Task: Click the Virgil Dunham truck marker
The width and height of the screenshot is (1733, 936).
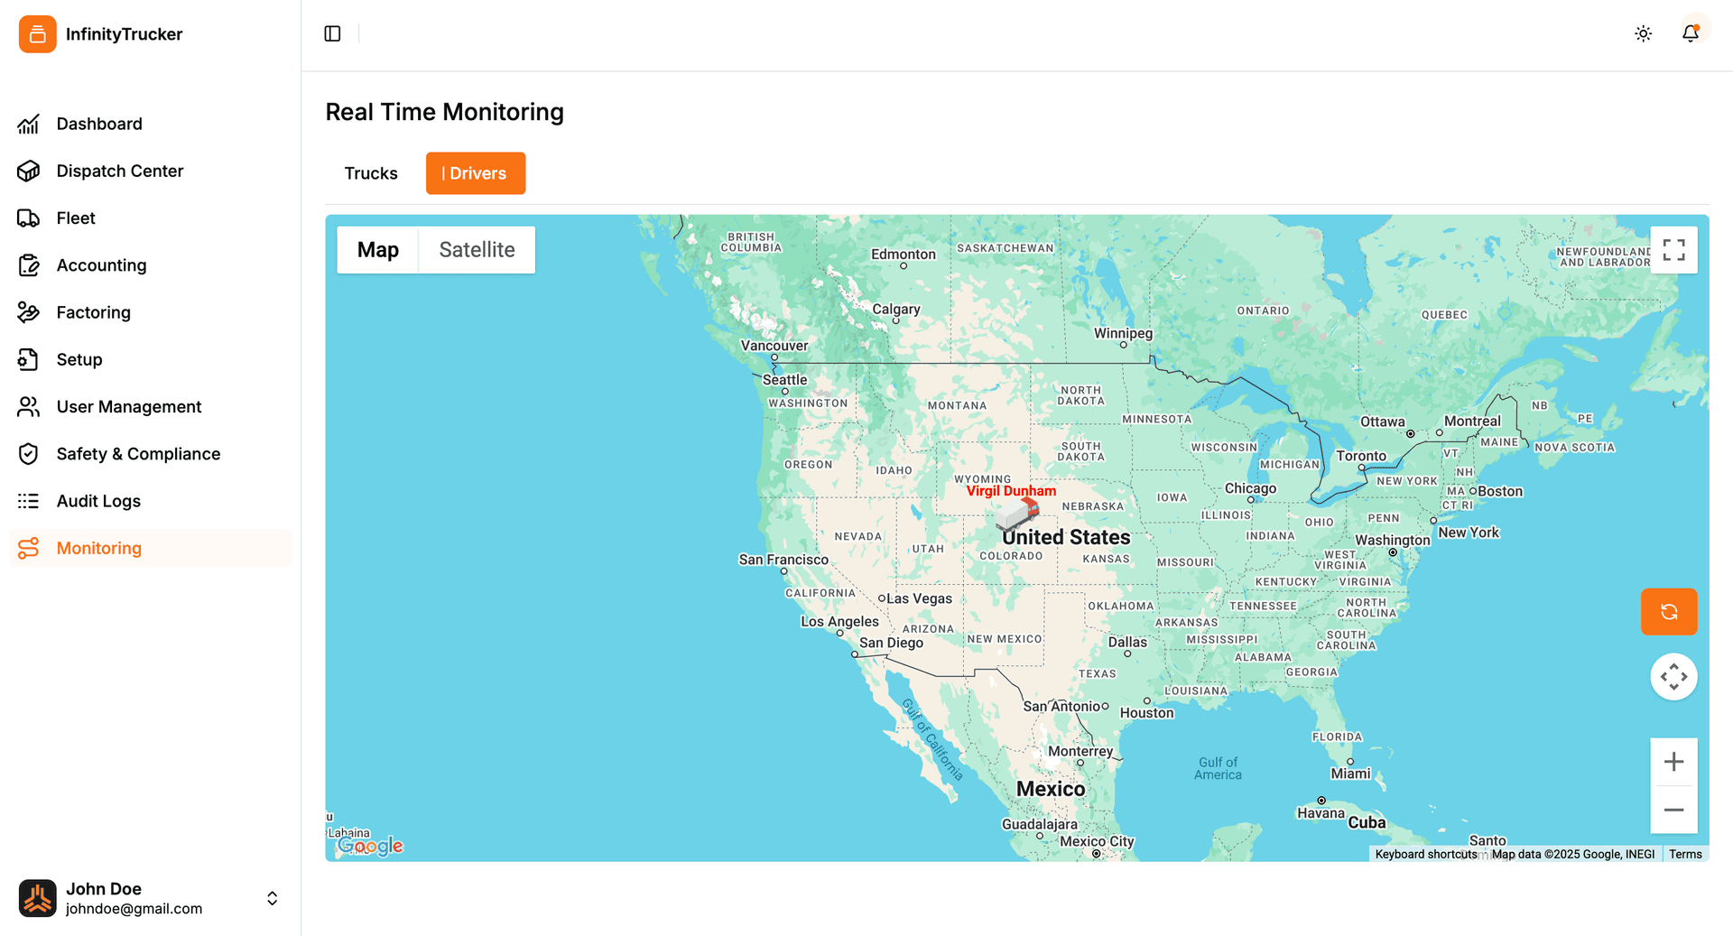Action: pyautogui.click(x=1017, y=514)
